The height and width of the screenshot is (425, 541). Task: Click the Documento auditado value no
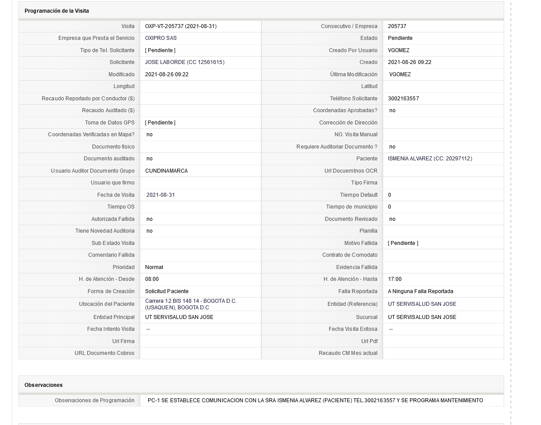tap(149, 159)
